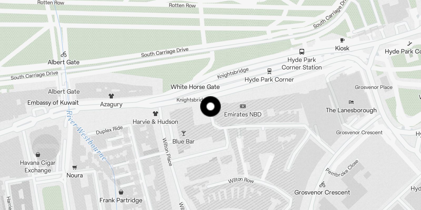Select the Kiosk coffee cup icon

pos(342,40)
